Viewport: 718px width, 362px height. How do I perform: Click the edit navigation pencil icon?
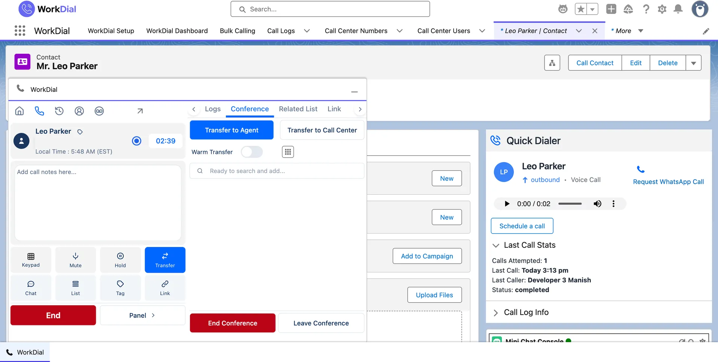point(706,31)
